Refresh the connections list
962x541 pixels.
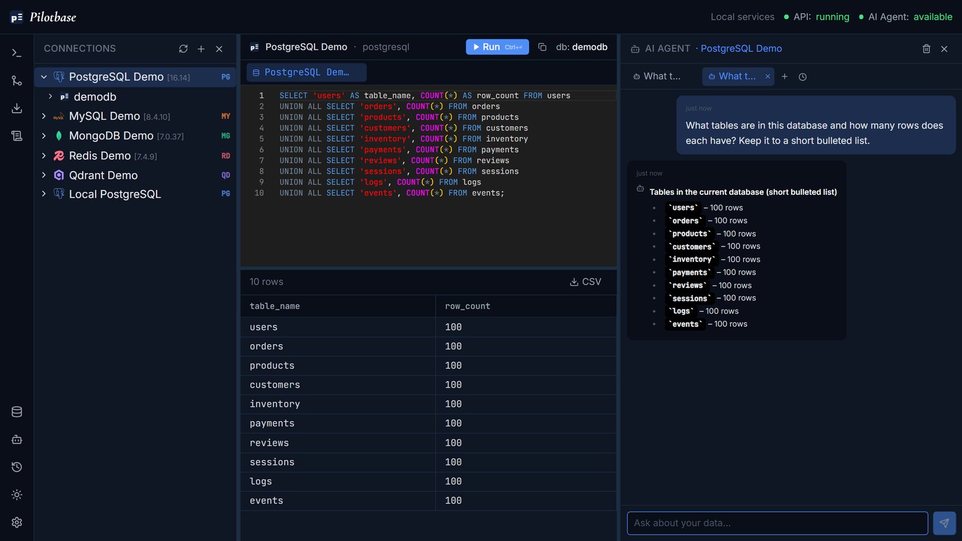click(183, 49)
